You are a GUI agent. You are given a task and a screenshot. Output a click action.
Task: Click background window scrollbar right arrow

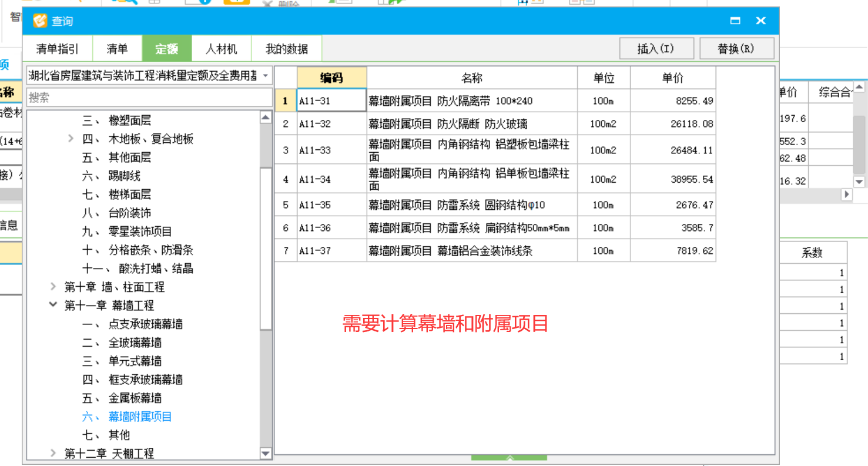coord(846,194)
